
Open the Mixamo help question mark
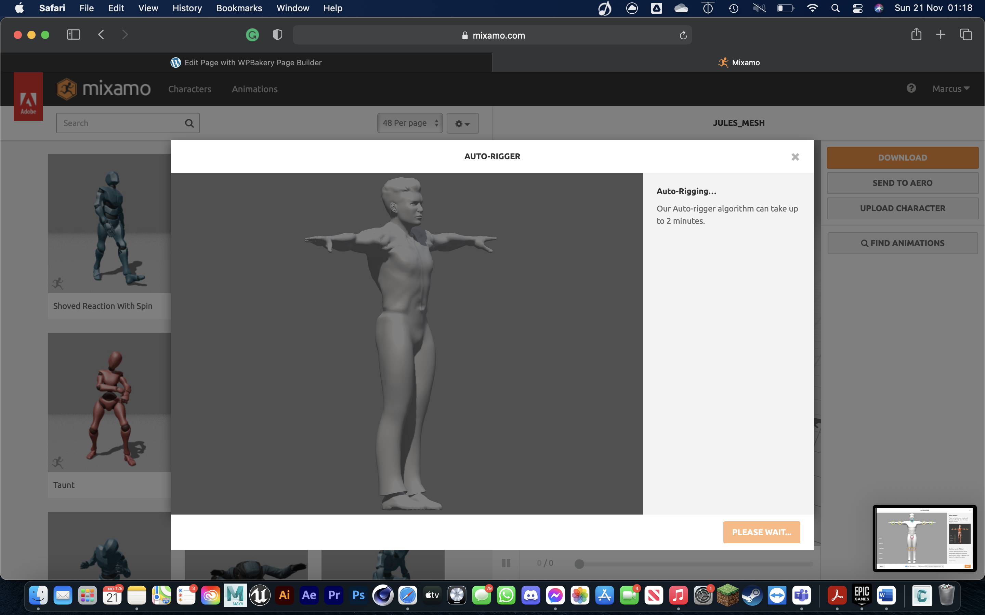coord(911,88)
